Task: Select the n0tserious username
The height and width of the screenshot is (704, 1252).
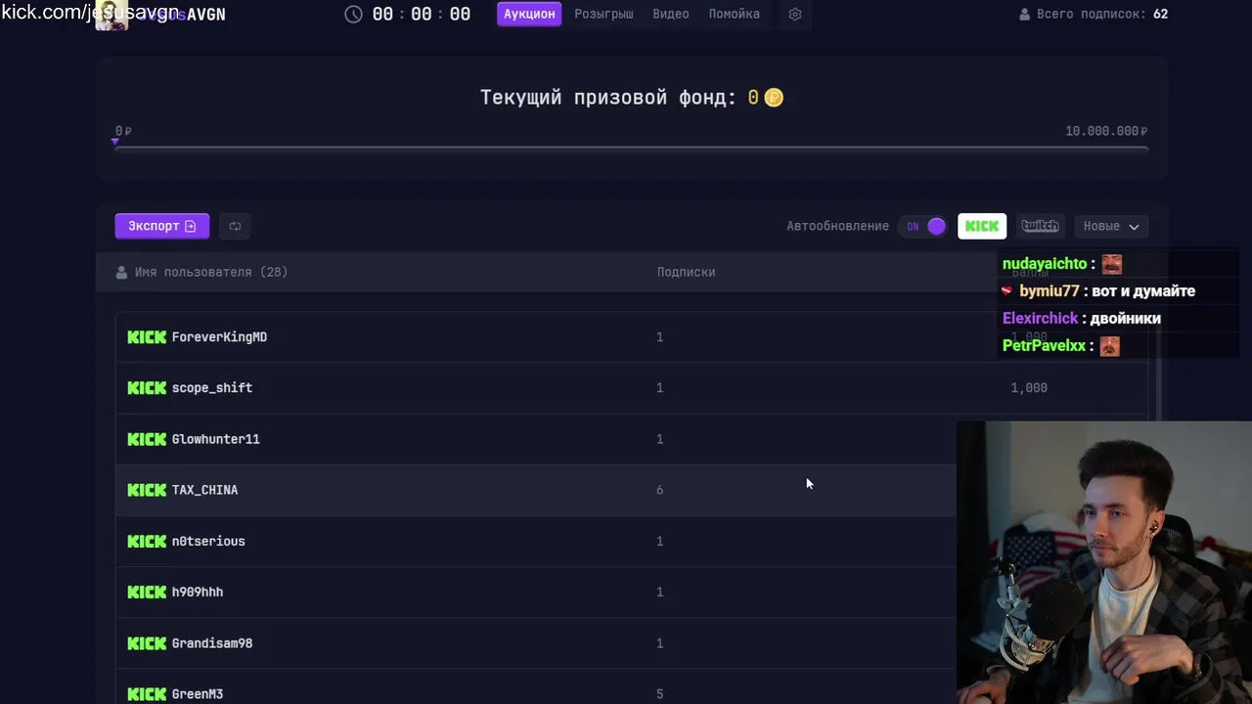Action: pos(208,541)
